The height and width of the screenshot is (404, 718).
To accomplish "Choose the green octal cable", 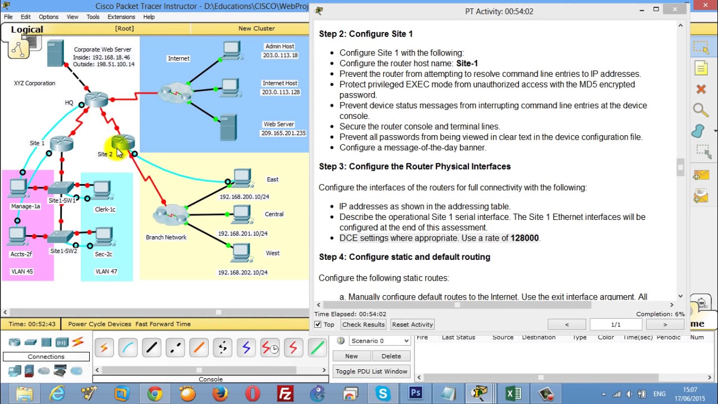I will coord(317,348).
